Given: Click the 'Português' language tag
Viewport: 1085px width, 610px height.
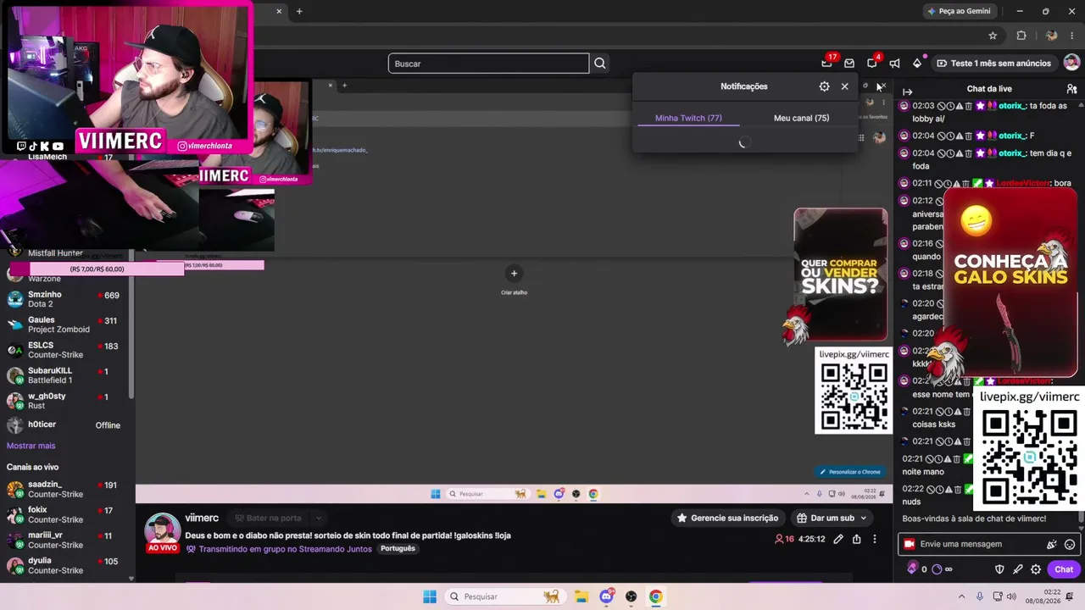Looking at the screenshot, I should (x=398, y=549).
